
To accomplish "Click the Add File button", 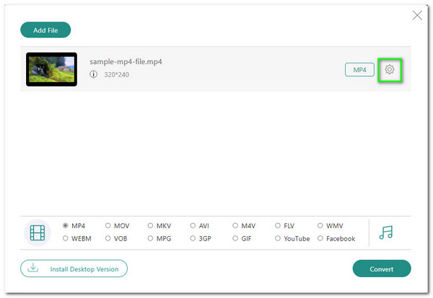I will [45, 30].
